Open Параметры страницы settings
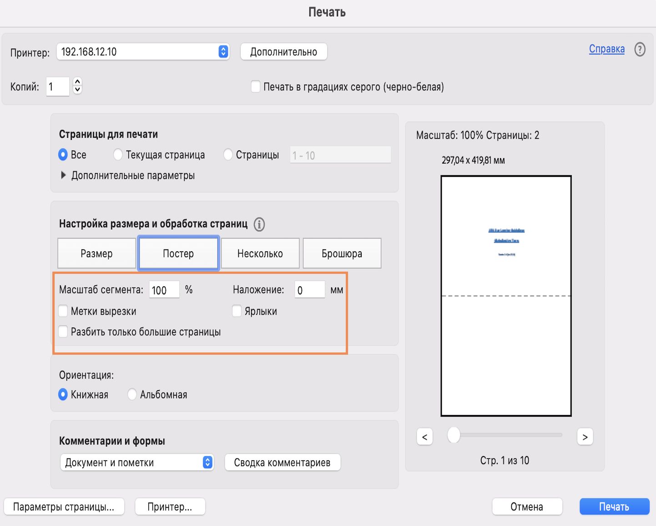 click(64, 507)
